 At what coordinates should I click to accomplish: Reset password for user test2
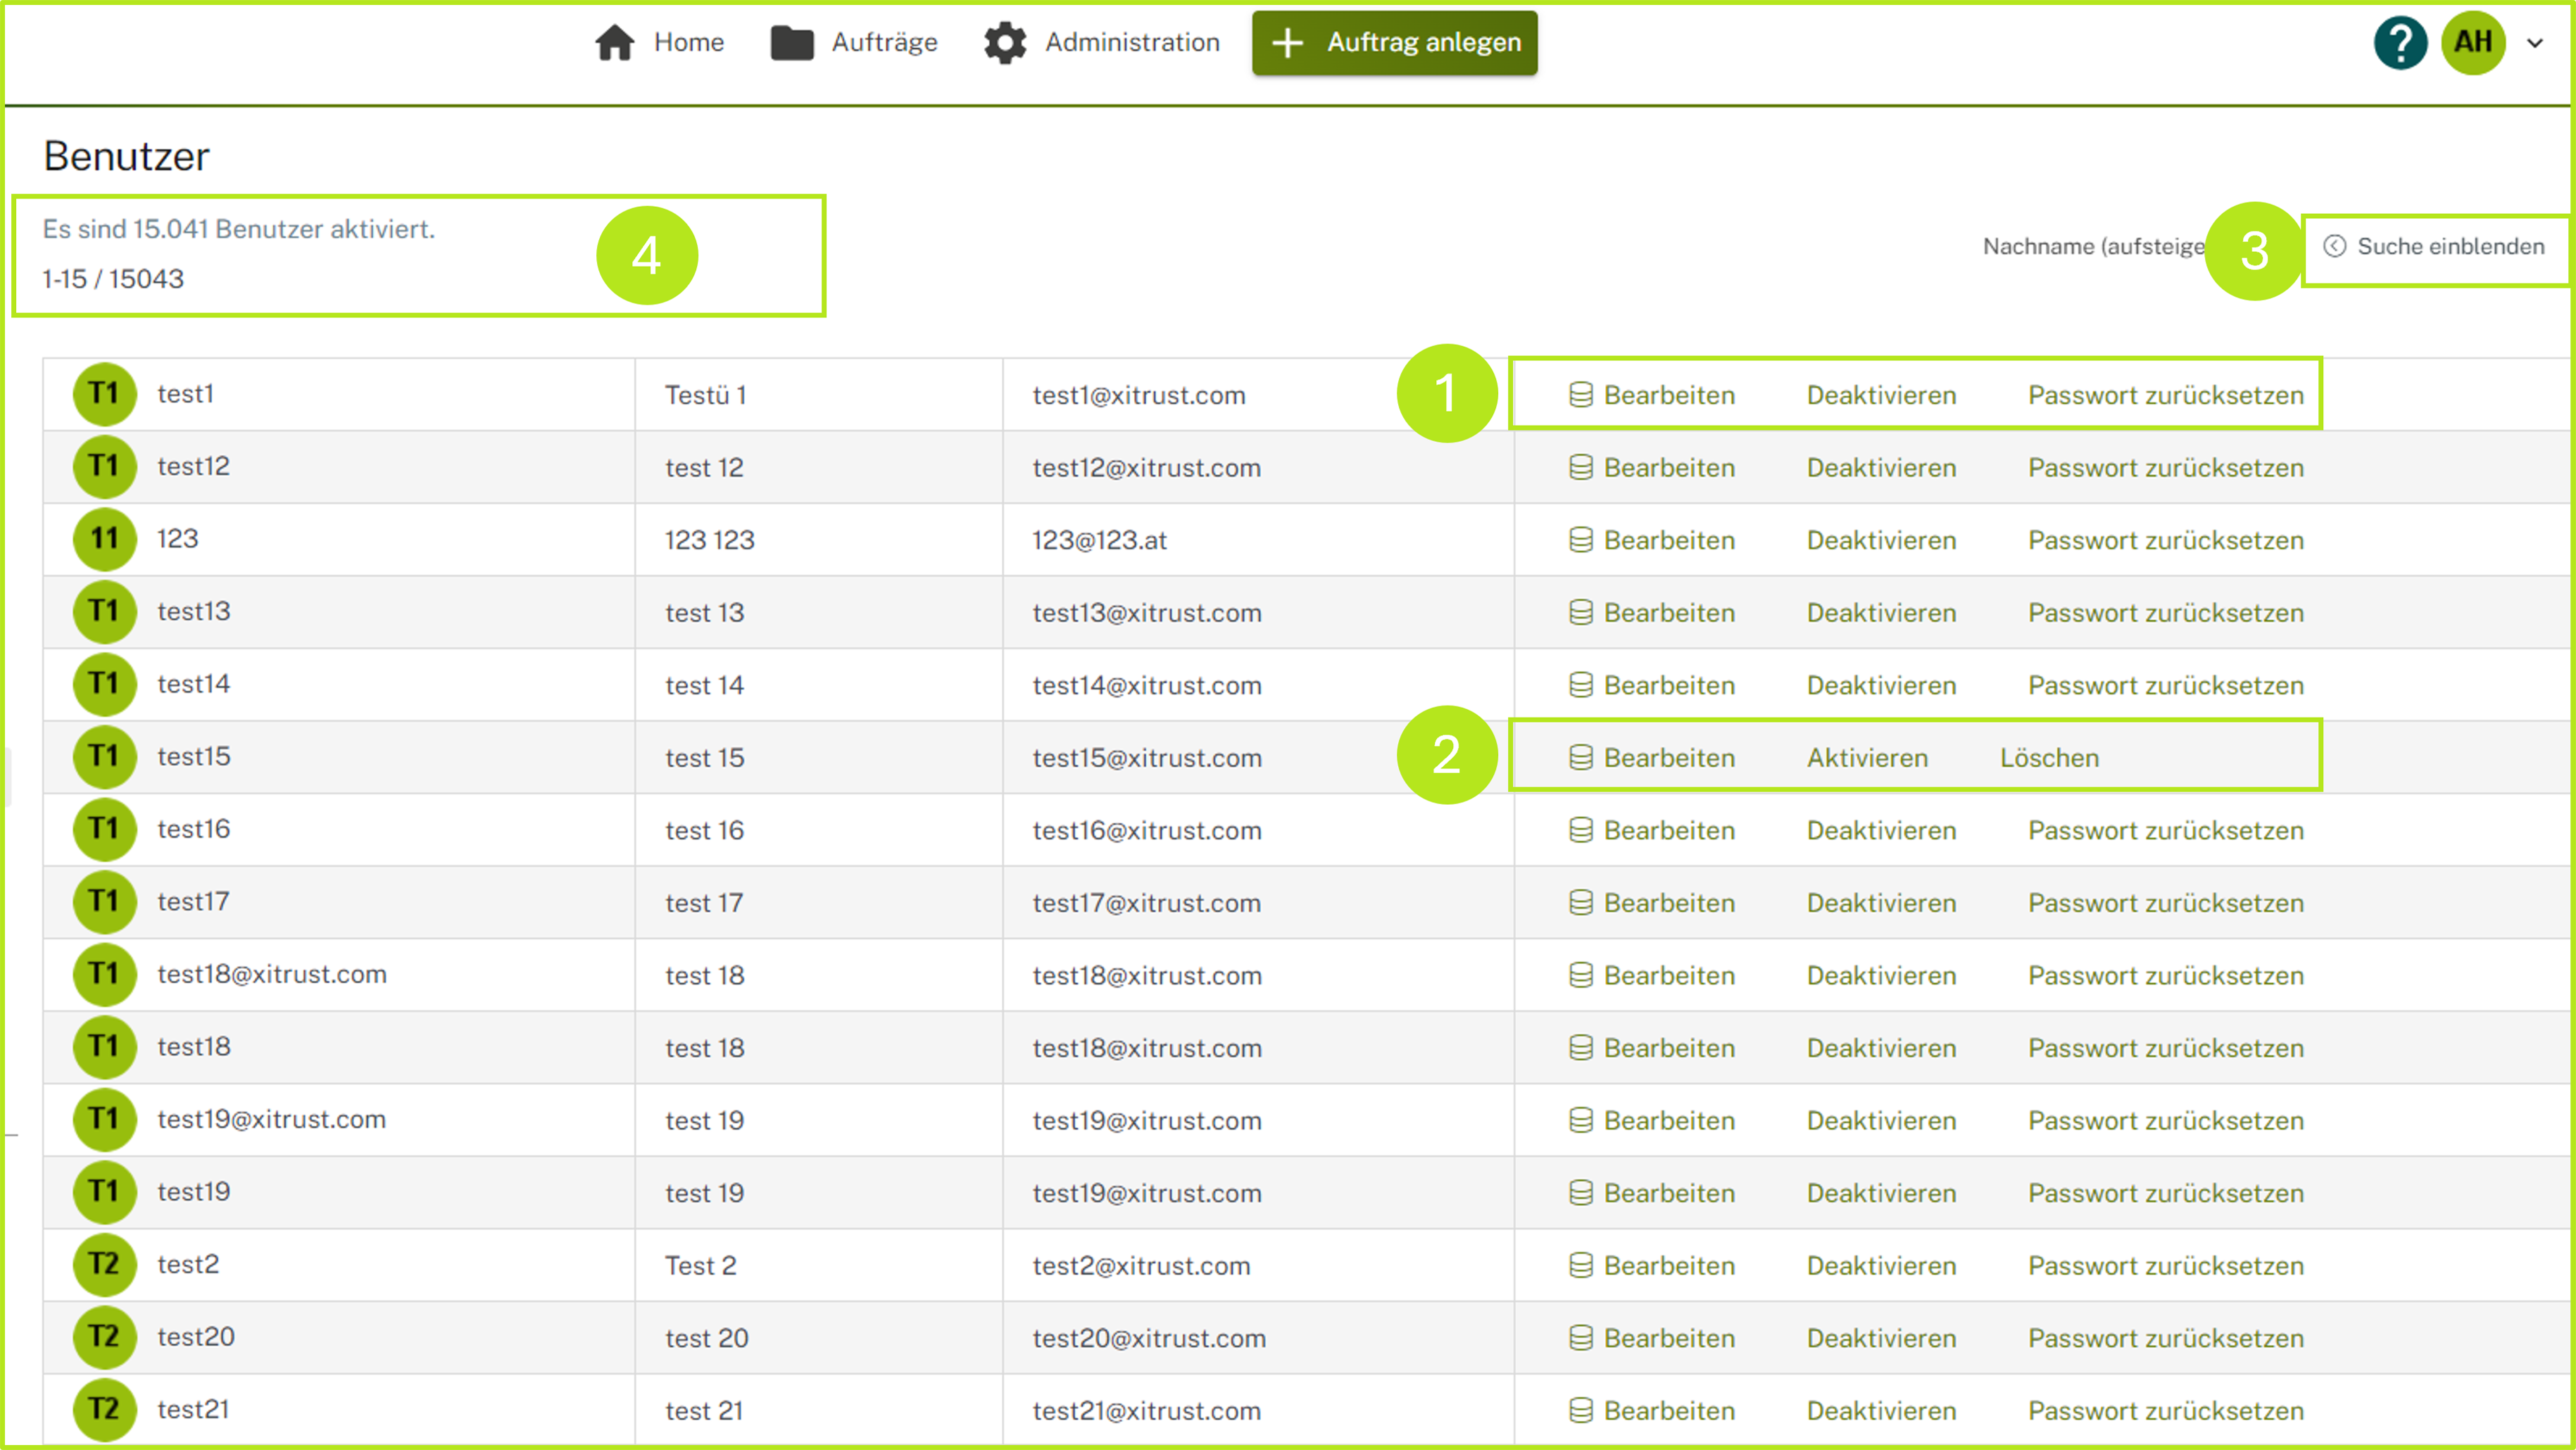[x=2165, y=1265]
